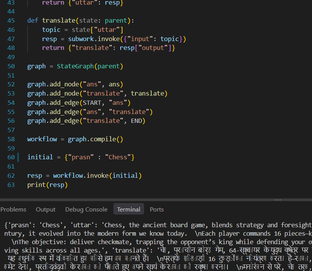Click 'return {"uttar": resp}' on line 43
The image size is (312, 271).
coord(83,3)
